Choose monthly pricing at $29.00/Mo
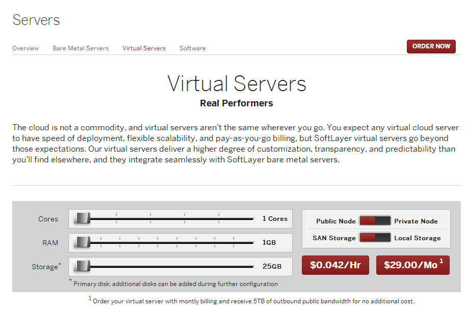The width and height of the screenshot is (466, 313). 413,265
